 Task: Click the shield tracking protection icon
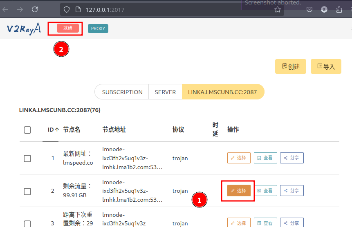pyautogui.click(x=67, y=9)
